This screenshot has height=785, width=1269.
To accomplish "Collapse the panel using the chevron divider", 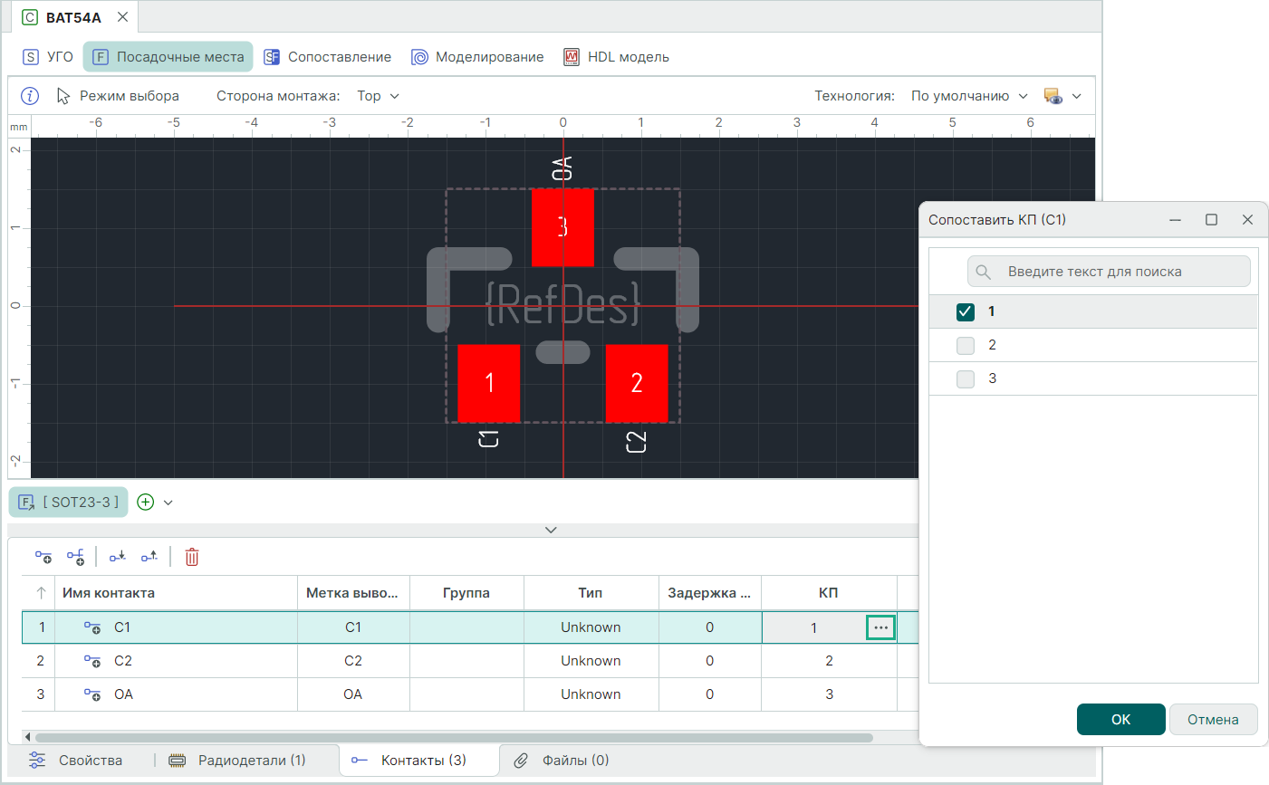I will coord(551,530).
